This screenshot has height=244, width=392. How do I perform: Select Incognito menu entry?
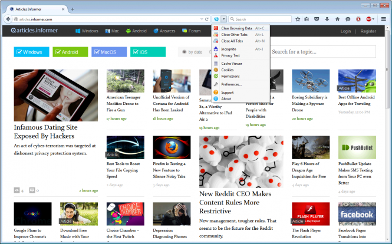[241, 49]
